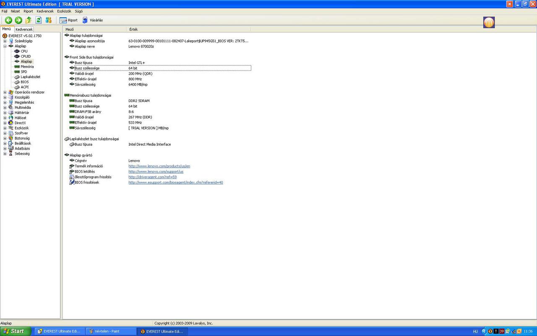Viewport: 537px width, 336px height.
Task: Switch to the Menü tab
Action: pos(7,29)
